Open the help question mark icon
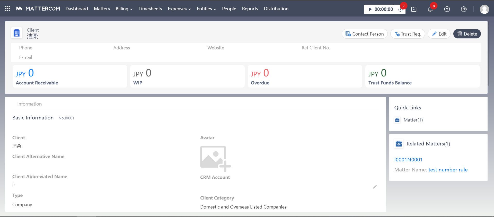The image size is (494, 217). point(447,9)
